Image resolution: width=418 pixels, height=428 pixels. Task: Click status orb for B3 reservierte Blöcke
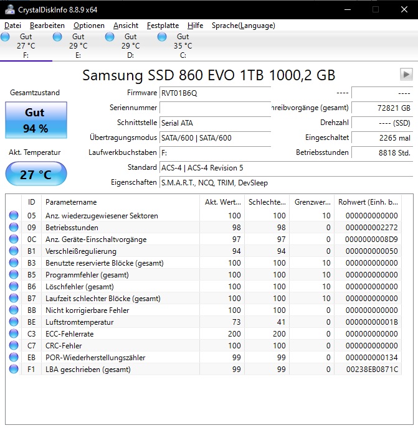point(14,263)
